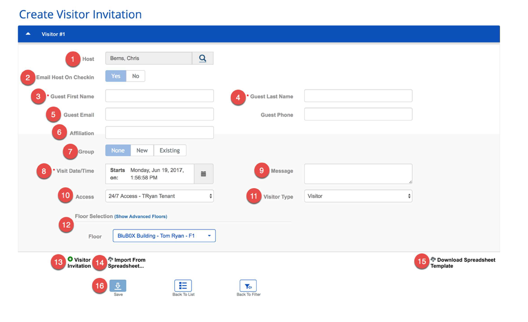528x322 pixels.
Task: Select None for Group option
Action: (x=118, y=150)
